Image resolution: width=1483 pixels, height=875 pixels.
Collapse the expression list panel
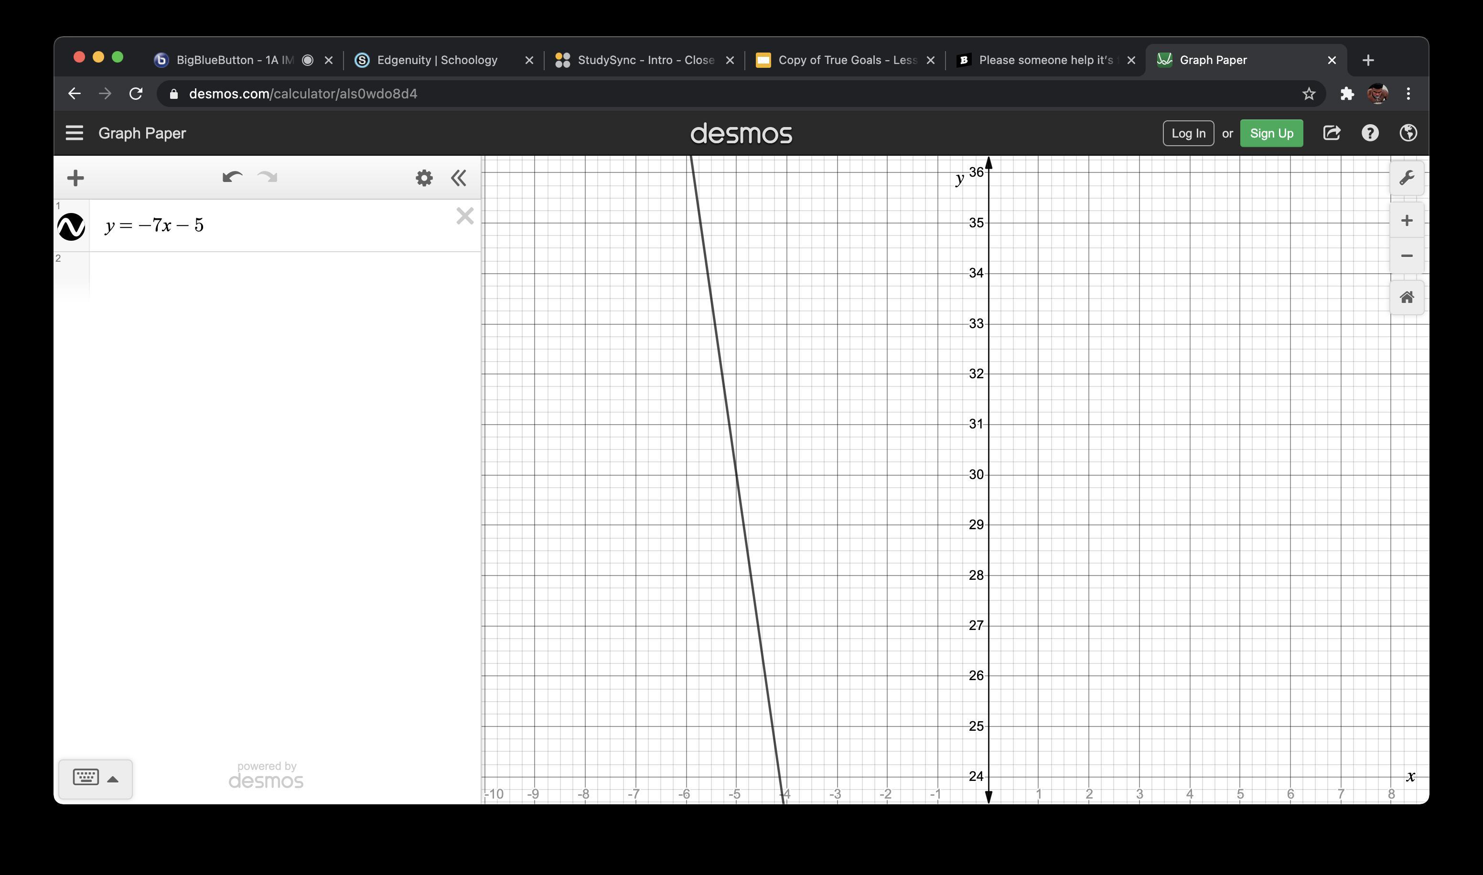[x=459, y=178]
